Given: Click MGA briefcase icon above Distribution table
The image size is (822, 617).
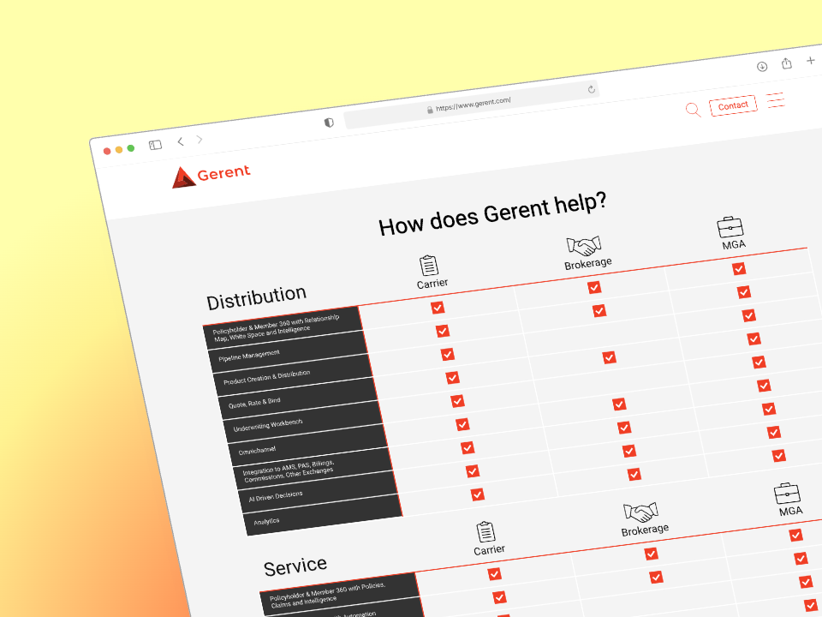Looking at the screenshot, I should point(730,227).
